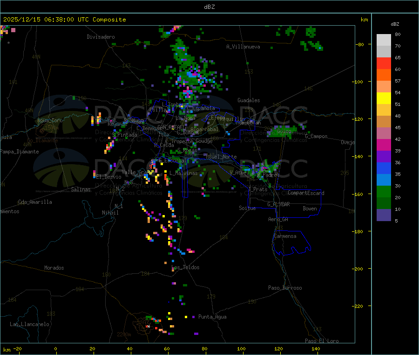
Task: Click the 65 dBZ red legend swatch
Action: pos(384,63)
